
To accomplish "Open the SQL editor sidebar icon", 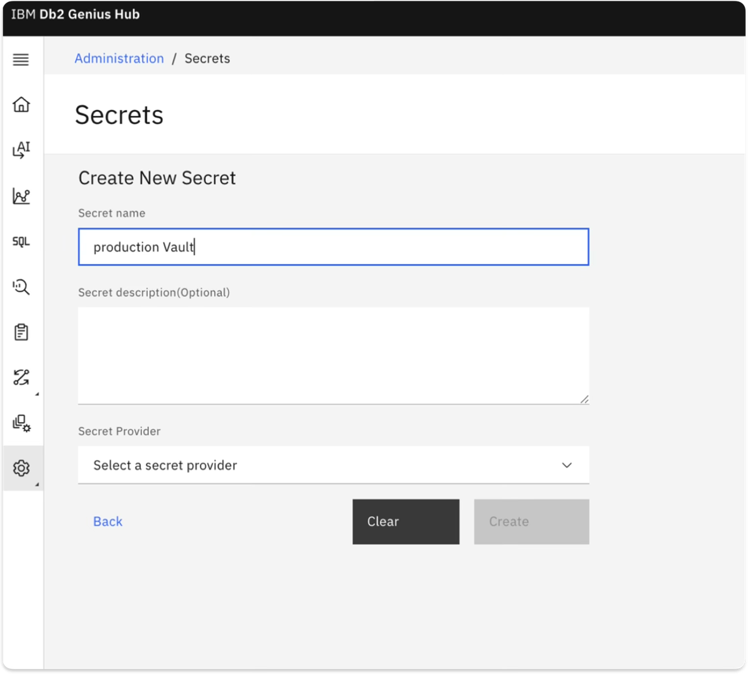I will click(21, 242).
